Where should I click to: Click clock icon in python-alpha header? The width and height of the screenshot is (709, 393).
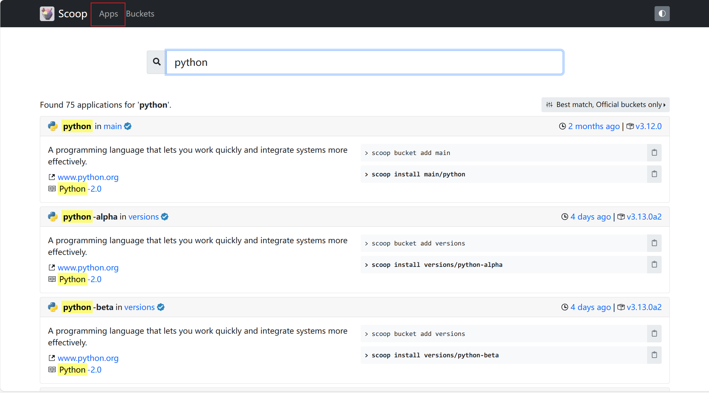click(565, 217)
